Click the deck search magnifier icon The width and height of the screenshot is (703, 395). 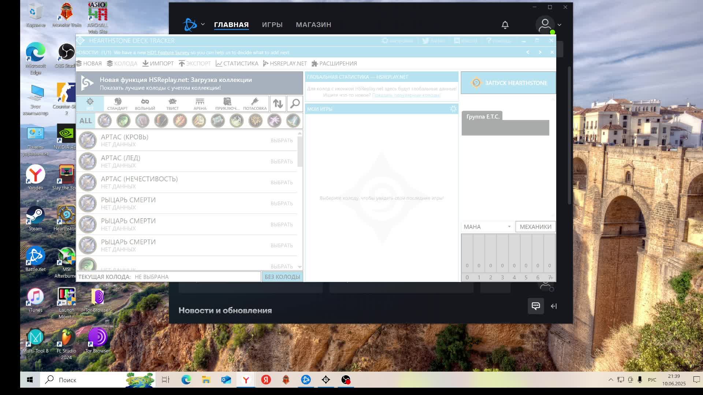click(x=295, y=104)
